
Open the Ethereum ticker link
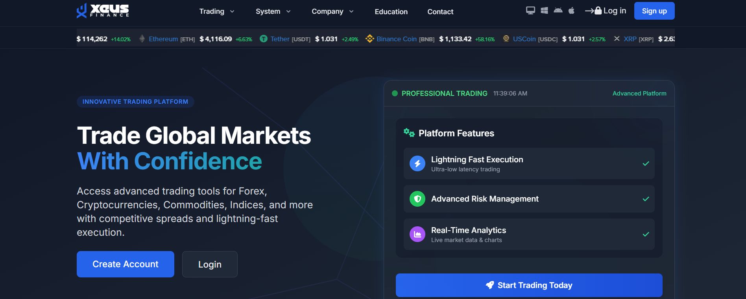tap(163, 39)
